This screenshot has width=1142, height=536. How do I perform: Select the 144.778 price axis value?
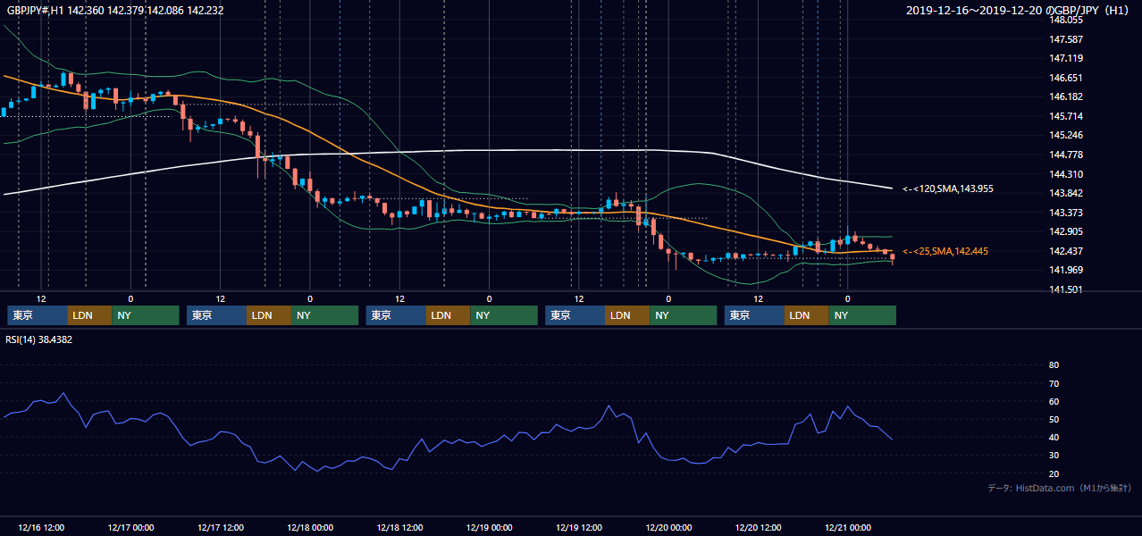(x=1066, y=155)
